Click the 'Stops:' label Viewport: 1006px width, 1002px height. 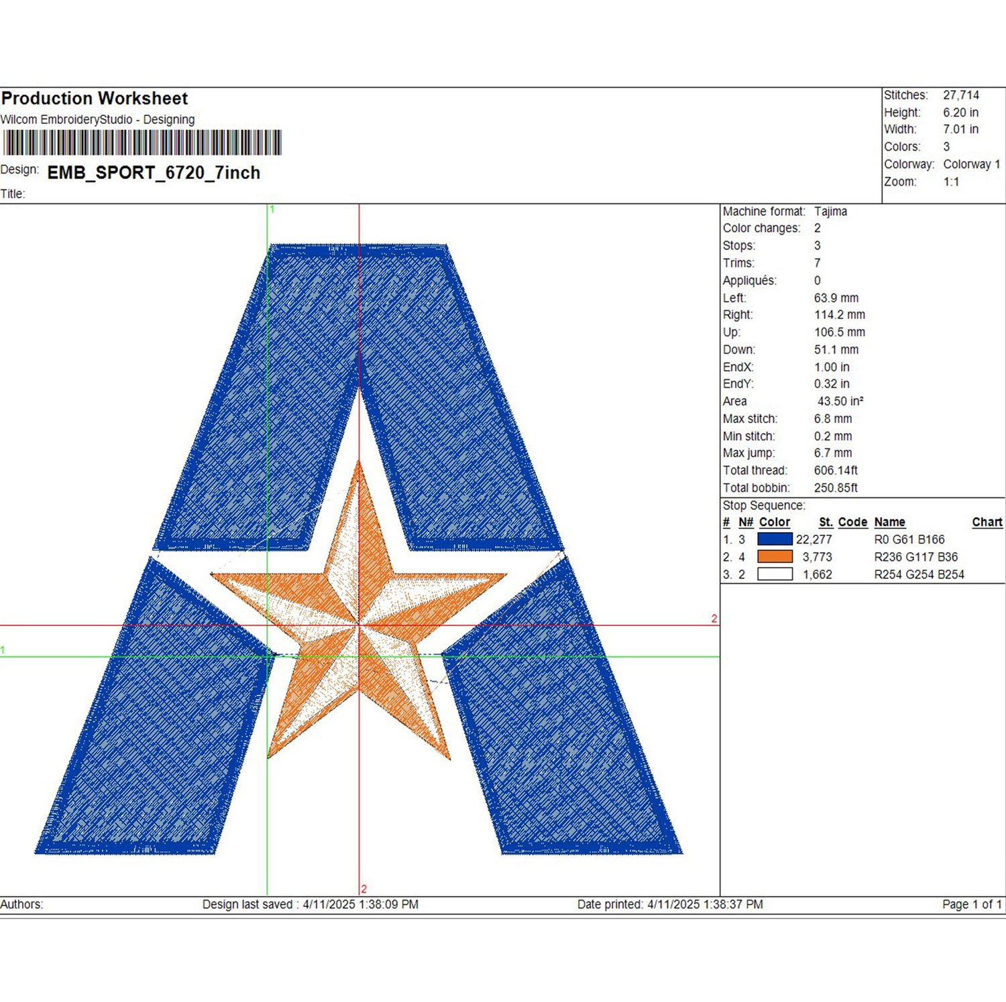click(739, 246)
